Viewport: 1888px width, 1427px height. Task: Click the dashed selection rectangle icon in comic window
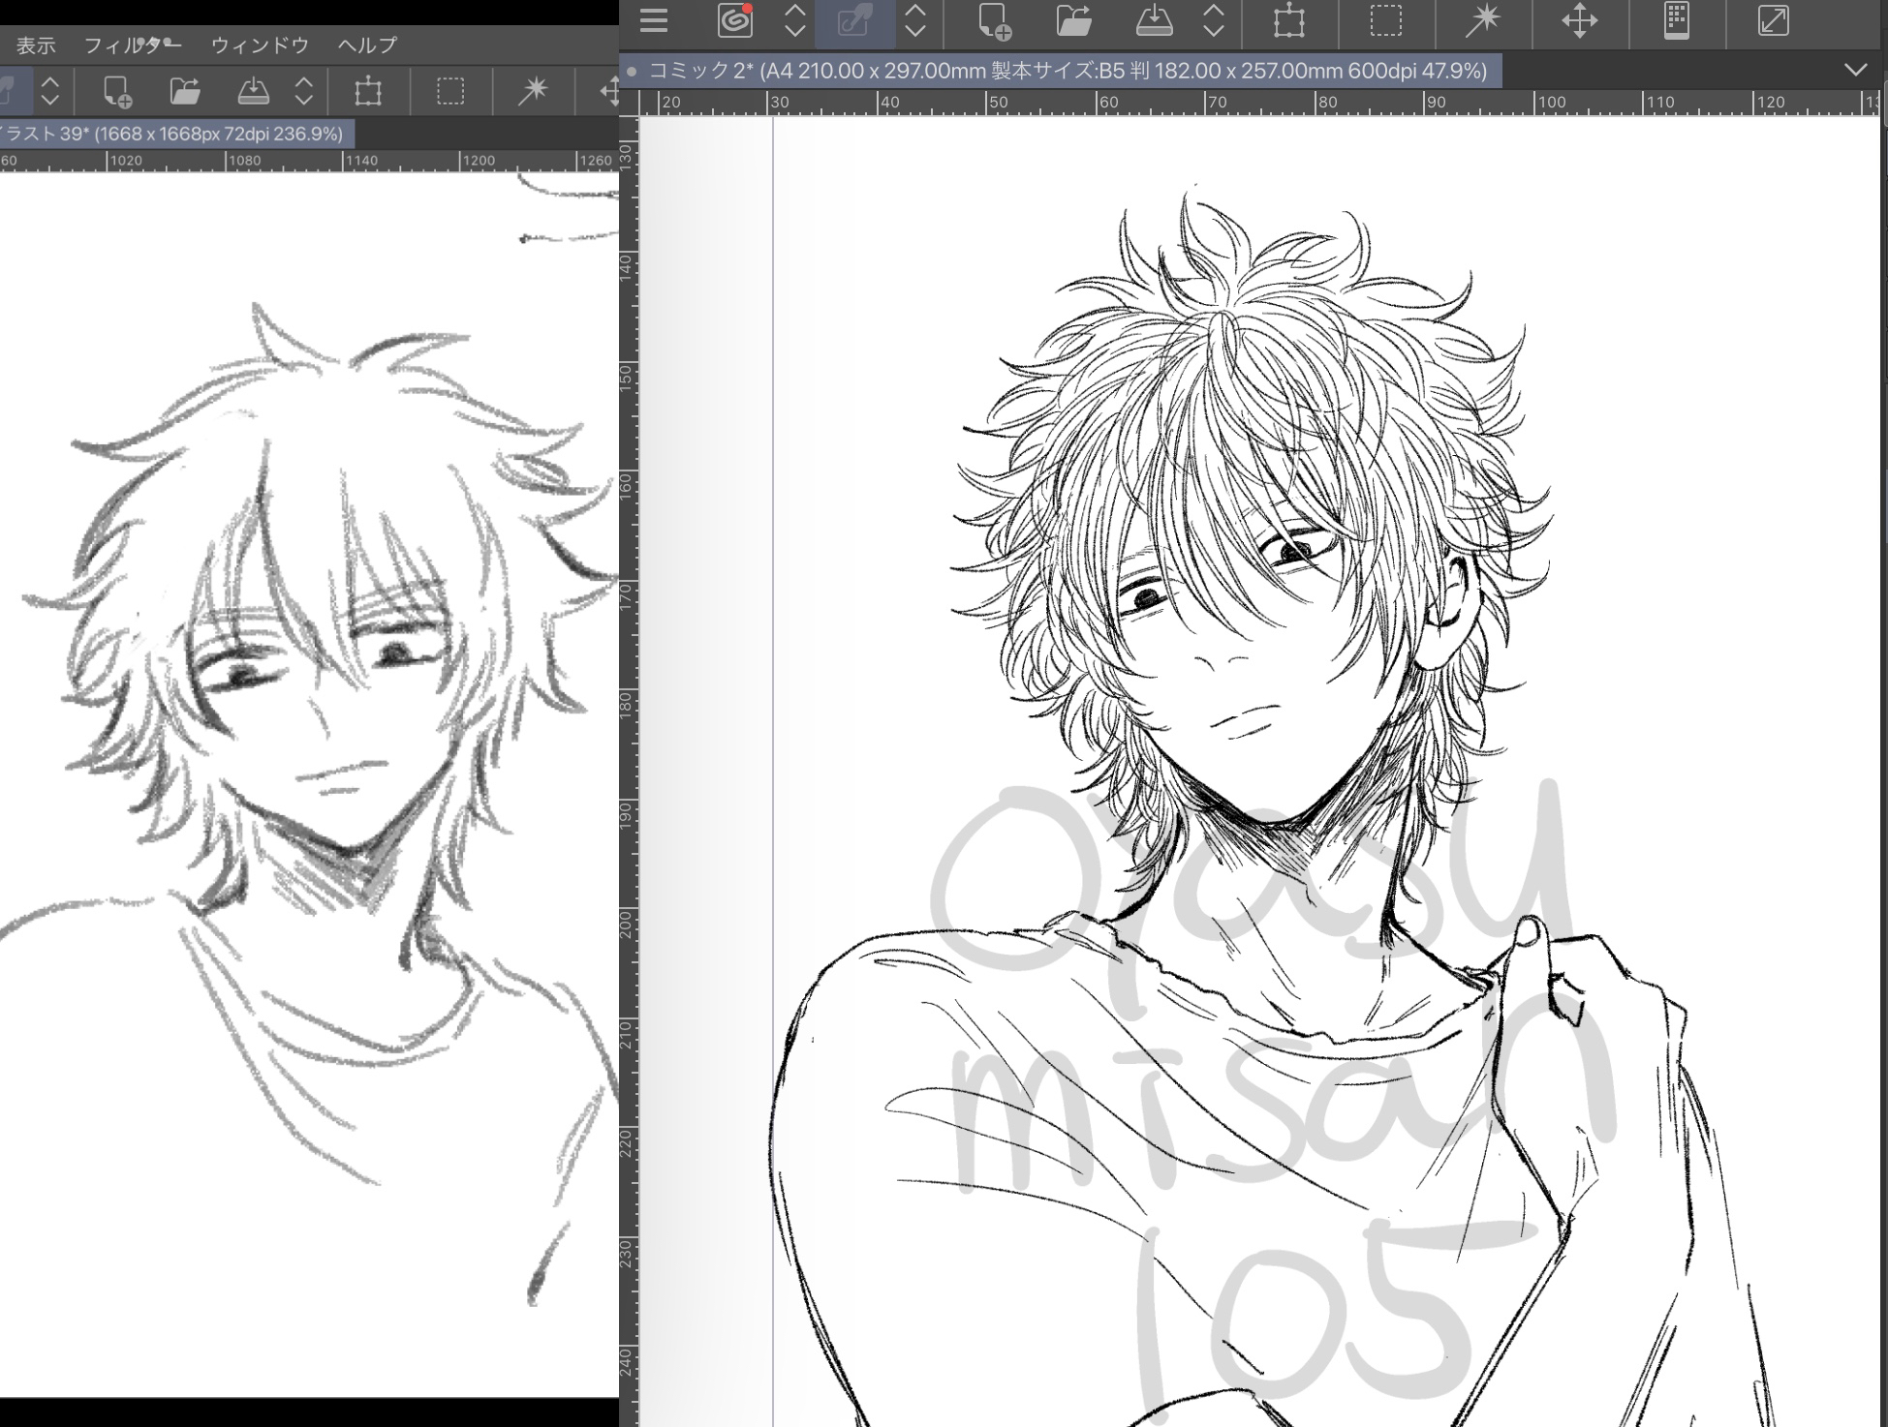pos(1386,21)
